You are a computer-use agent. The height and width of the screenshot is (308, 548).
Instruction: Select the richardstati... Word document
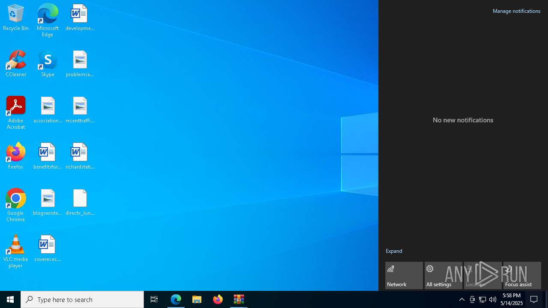click(80, 156)
